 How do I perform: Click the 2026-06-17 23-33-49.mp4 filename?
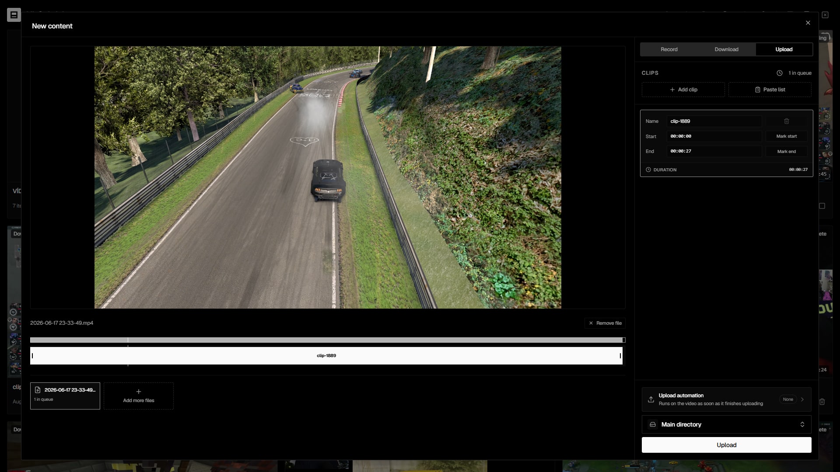62,323
